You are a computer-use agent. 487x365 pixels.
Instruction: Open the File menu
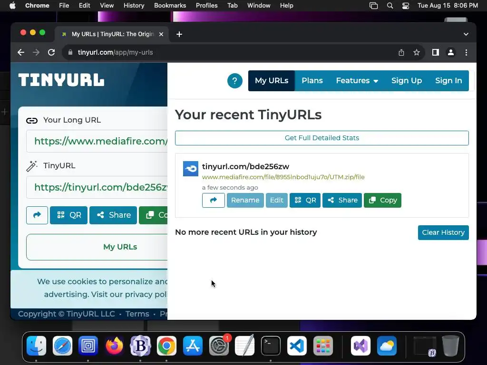tap(64, 6)
